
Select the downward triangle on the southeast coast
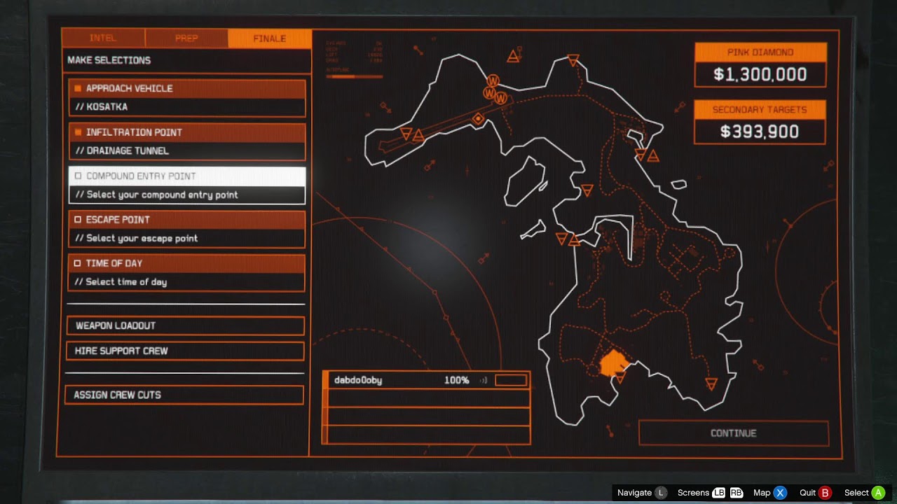pyautogui.click(x=711, y=384)
